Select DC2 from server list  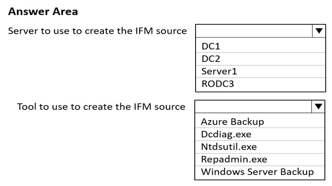coord(260,59)
